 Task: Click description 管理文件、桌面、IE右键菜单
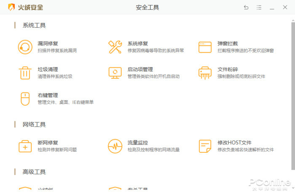[66, 102]
